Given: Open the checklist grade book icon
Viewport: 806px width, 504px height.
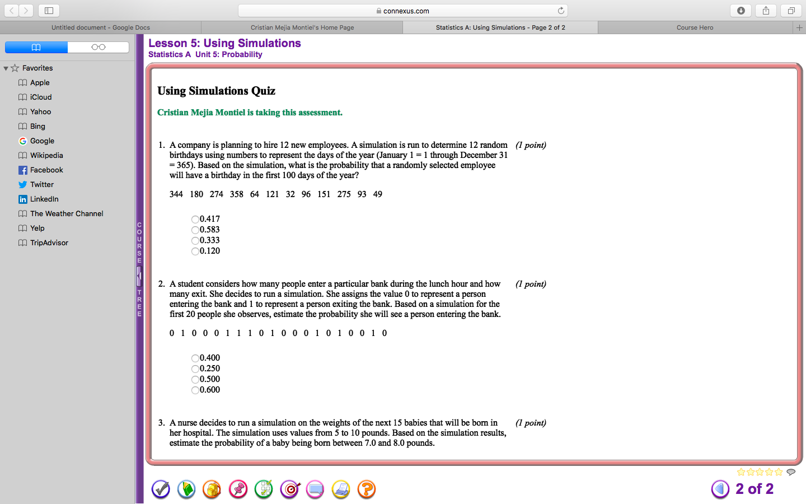Looking at the screenshot, I should click(x=264, y=489).
